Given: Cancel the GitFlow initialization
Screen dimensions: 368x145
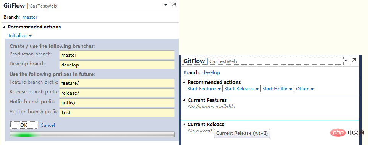Looking at the screenshot, I should (x=48, y=125).
